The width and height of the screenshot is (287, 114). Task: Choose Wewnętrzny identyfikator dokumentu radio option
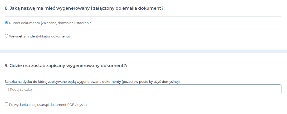(x=6, y=36)
